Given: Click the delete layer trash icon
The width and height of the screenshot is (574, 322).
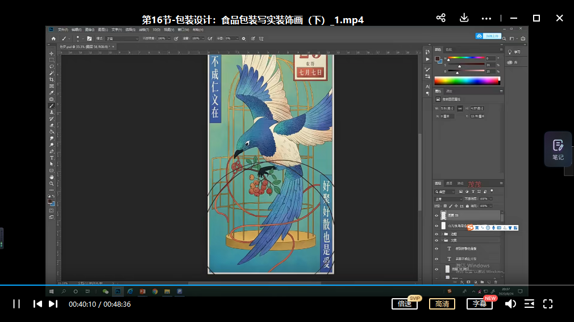Looking at the screenshot, I should click(496, 282).
